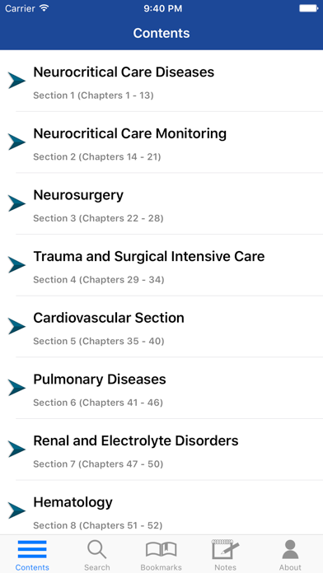The width and height of the screenshot is (323, 573).
Task: Open the Search magnifier icon in tab bar
Action: 96,550
